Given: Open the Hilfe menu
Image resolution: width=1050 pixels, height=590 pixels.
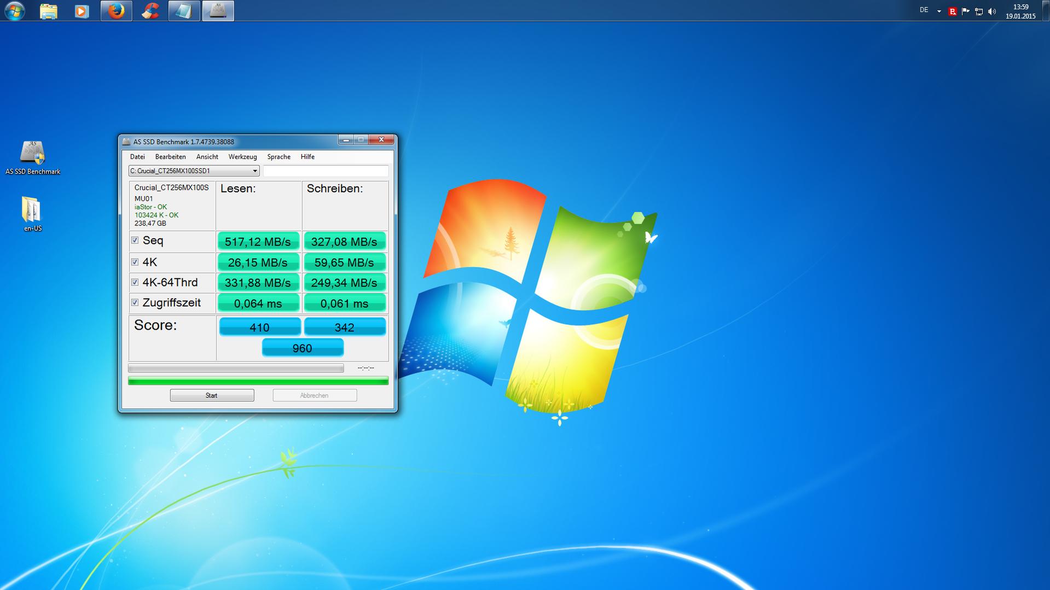Looking at the screenshot, I should [x=308, y=156].
